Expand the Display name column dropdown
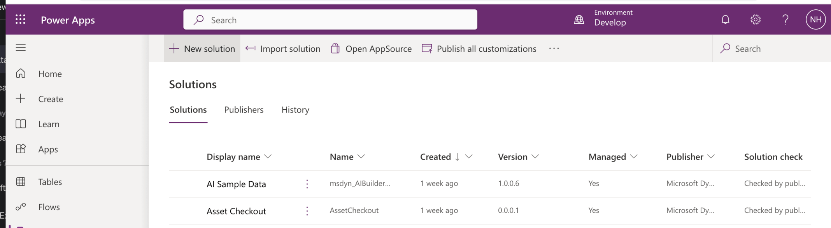This screenshot has width=831, height=228. 268,156
